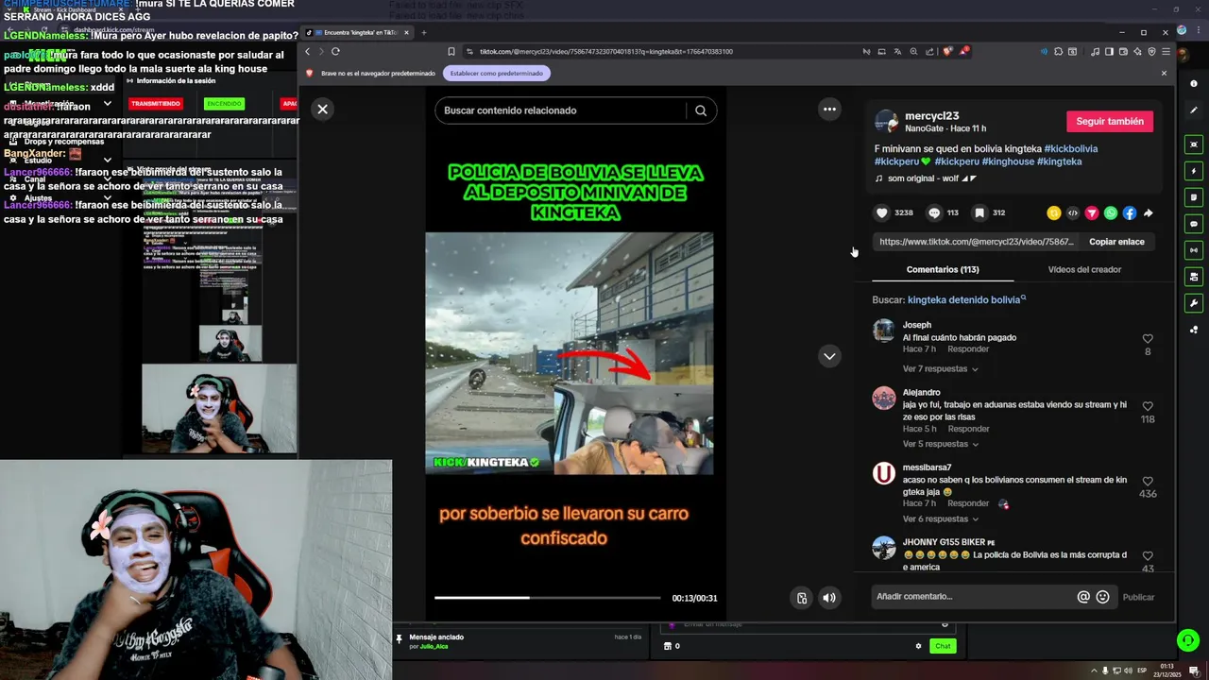This screenshot has height=680, width=1209.
Task: Seek on the video progress bar
Action: pyautogui.click(x=547, y=598)
